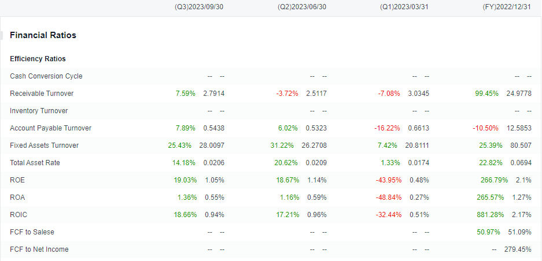Screen dimensions: 542x261
Task: Click the (Q1)2023/03/31 period header
Action: coord(404,8)
